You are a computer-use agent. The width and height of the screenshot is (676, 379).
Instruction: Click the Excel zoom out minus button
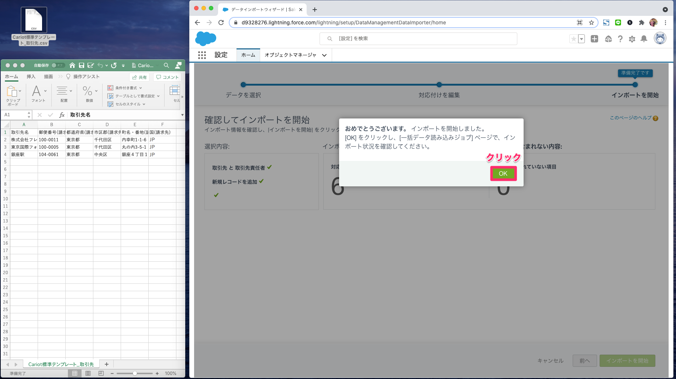pos(112,373)
